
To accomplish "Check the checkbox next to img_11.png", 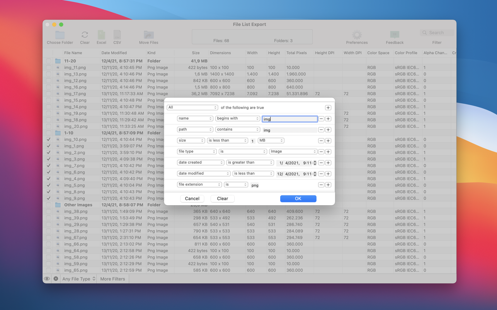I will coord(48,67).
